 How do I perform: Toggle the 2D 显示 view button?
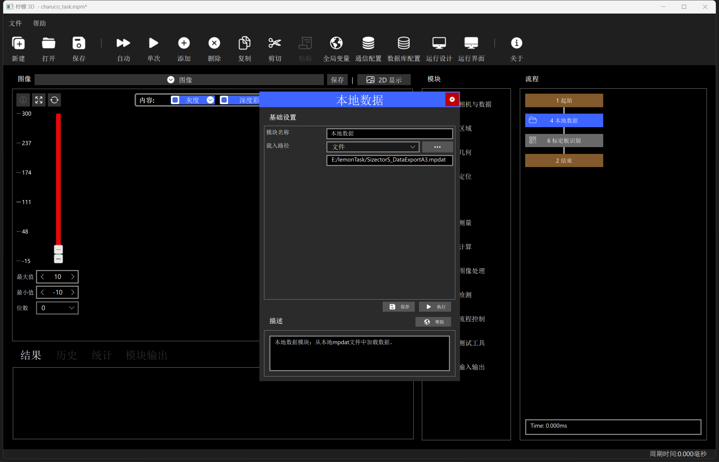click(x=384, y=80)
